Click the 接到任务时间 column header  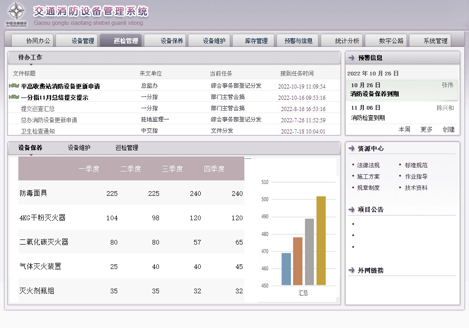pyautogui.click(x=297, y=74)
